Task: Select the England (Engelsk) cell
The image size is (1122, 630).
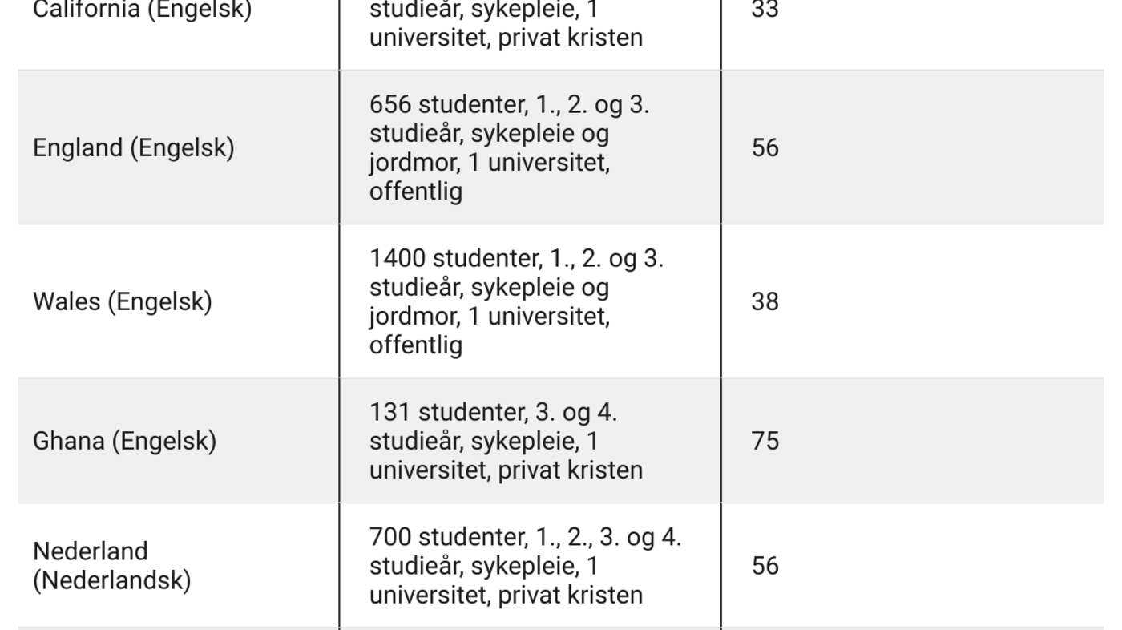Action: coord(179,147)
